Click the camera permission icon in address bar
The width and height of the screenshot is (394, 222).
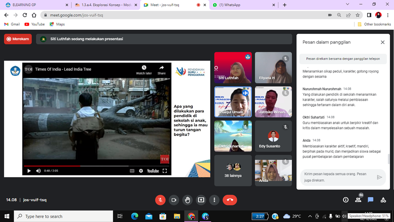tap(330, 15)
